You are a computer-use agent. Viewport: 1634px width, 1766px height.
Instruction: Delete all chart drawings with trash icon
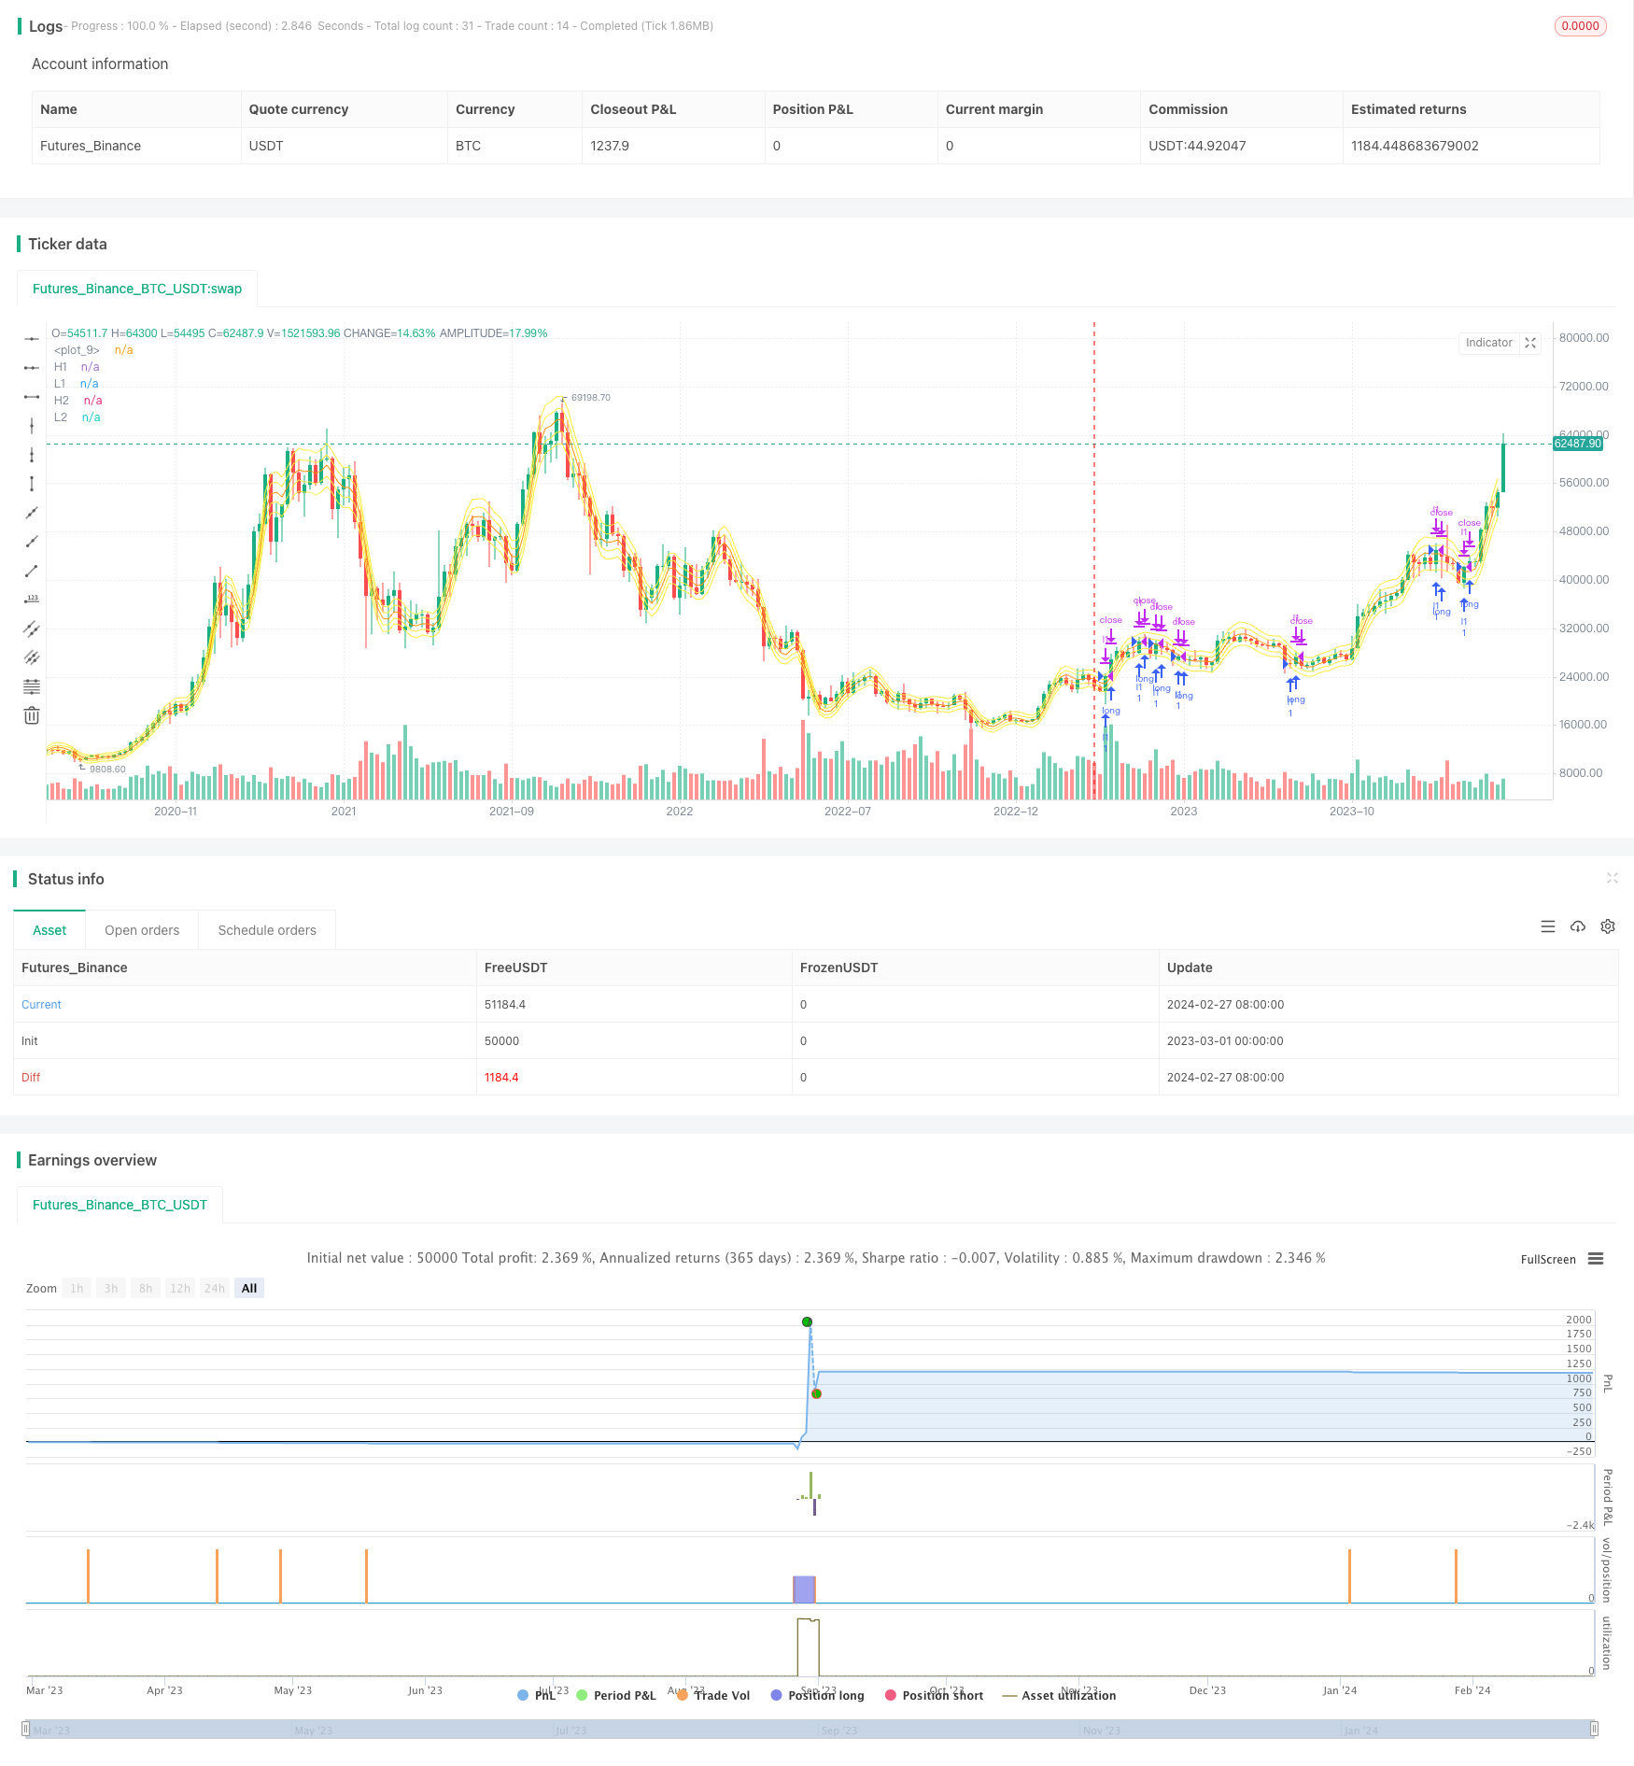(32, 715)
